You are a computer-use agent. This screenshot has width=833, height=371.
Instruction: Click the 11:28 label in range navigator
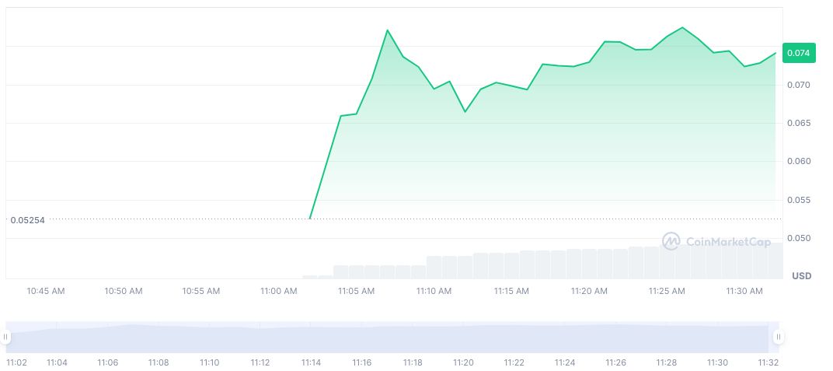(667, 362)
